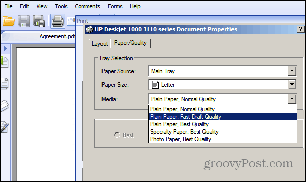Open the Help menu
Image resolution: width=306 pixels, height=182 pixels.
point(135,6)
